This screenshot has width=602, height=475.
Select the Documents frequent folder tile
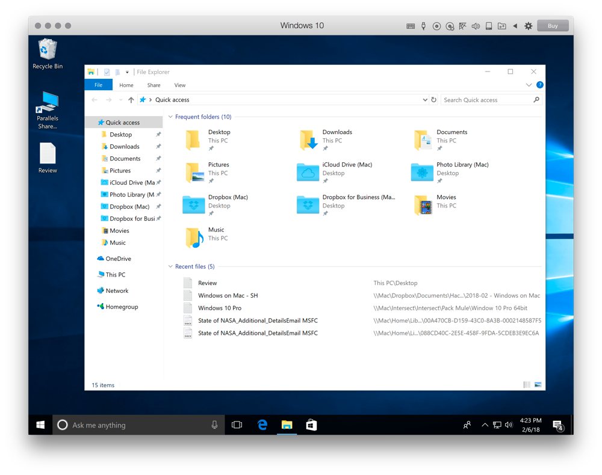[441, 140]
